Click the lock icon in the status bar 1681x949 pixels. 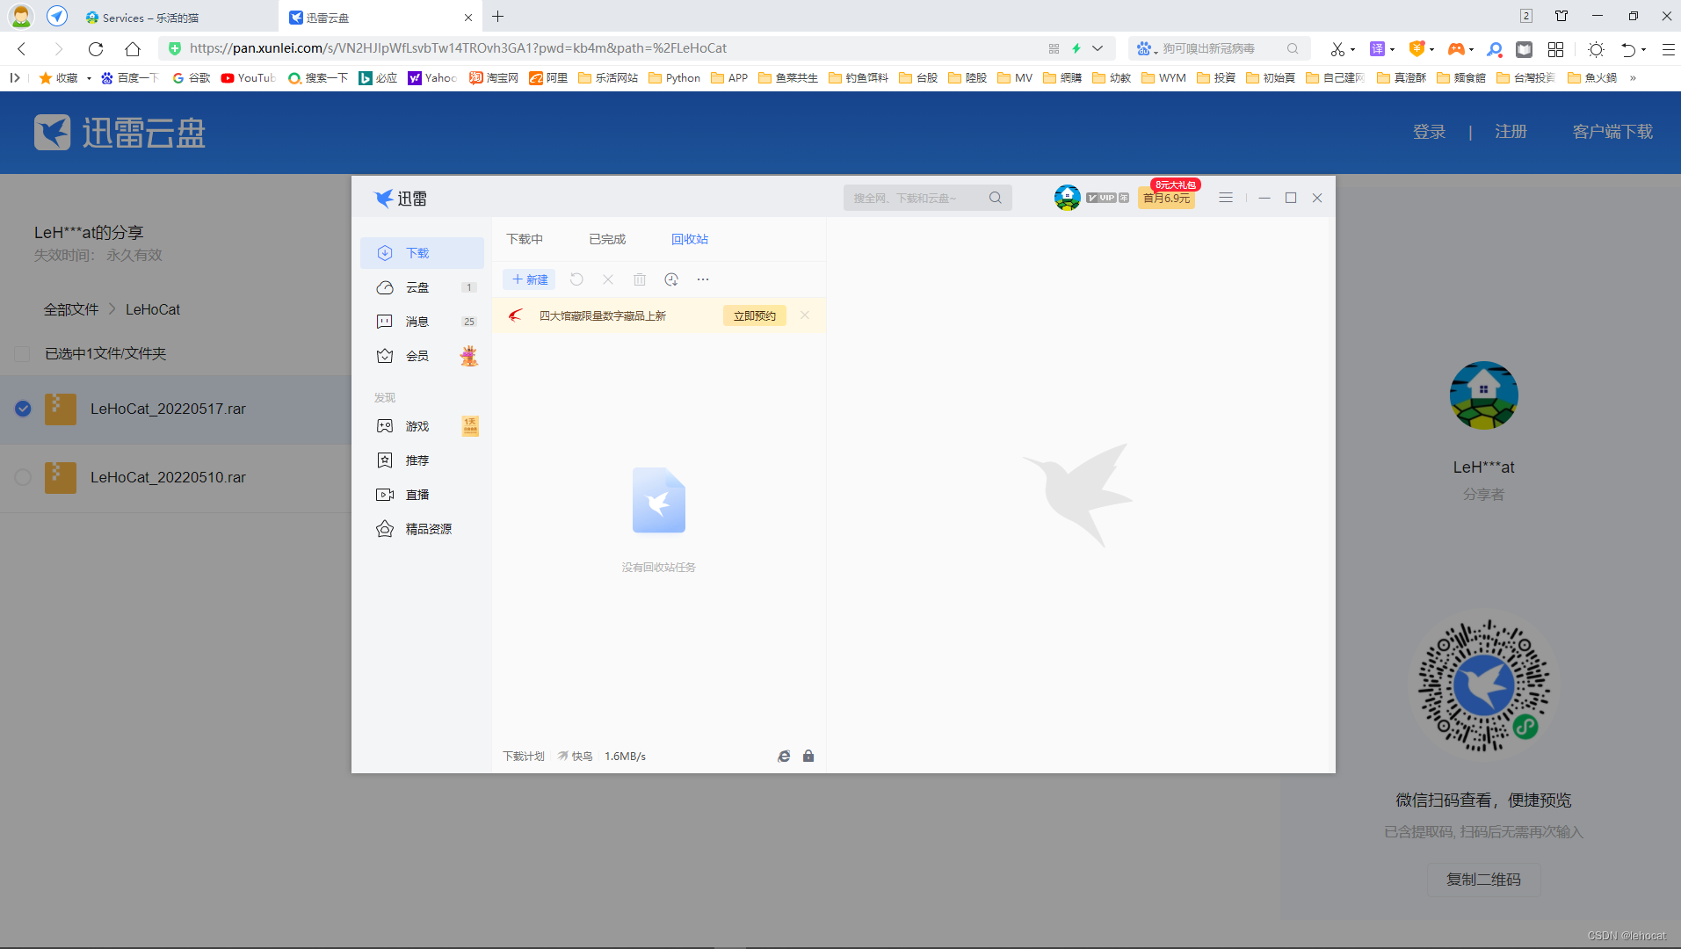click(808, 757)
